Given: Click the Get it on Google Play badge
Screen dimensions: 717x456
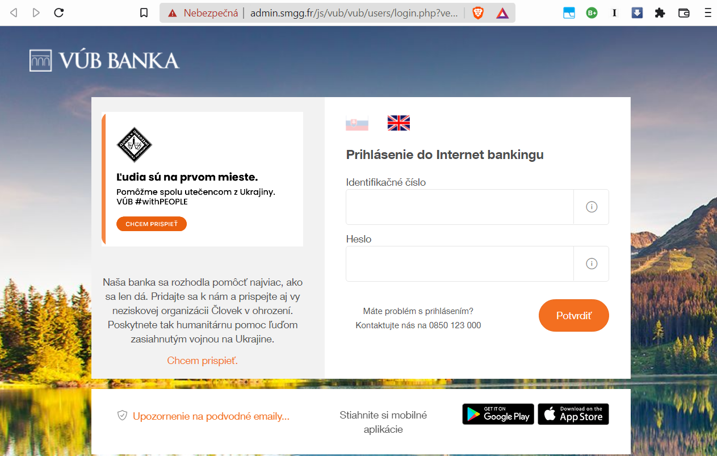Looking at the screenshot, I should tap(498, 414).
